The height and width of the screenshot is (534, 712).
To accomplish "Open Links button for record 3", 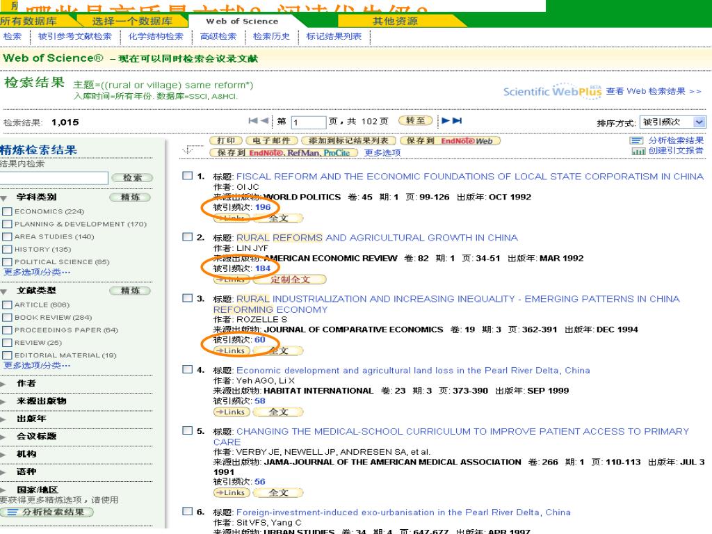I will coord(231,350).
